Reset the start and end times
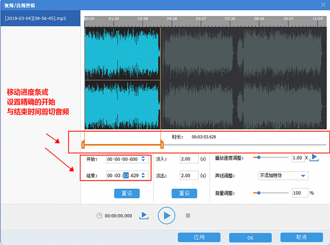 (127, 193)
